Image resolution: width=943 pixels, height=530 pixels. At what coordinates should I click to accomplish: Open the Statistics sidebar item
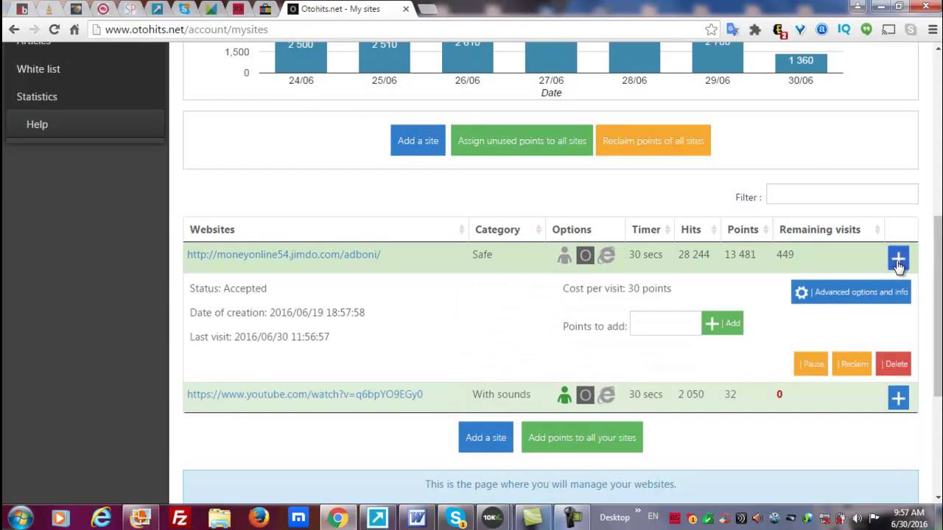(x=37, y=96)
